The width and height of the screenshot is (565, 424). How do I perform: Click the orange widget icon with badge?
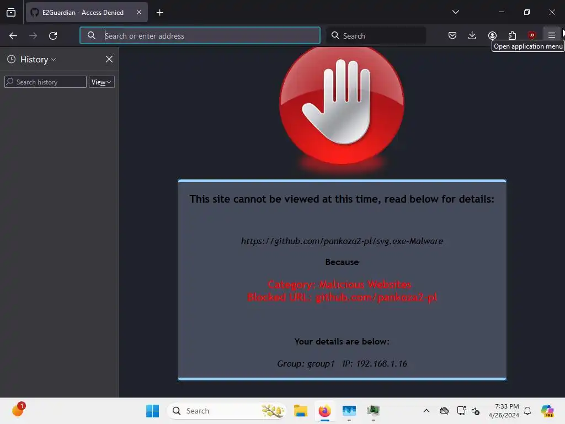[18, 410]
